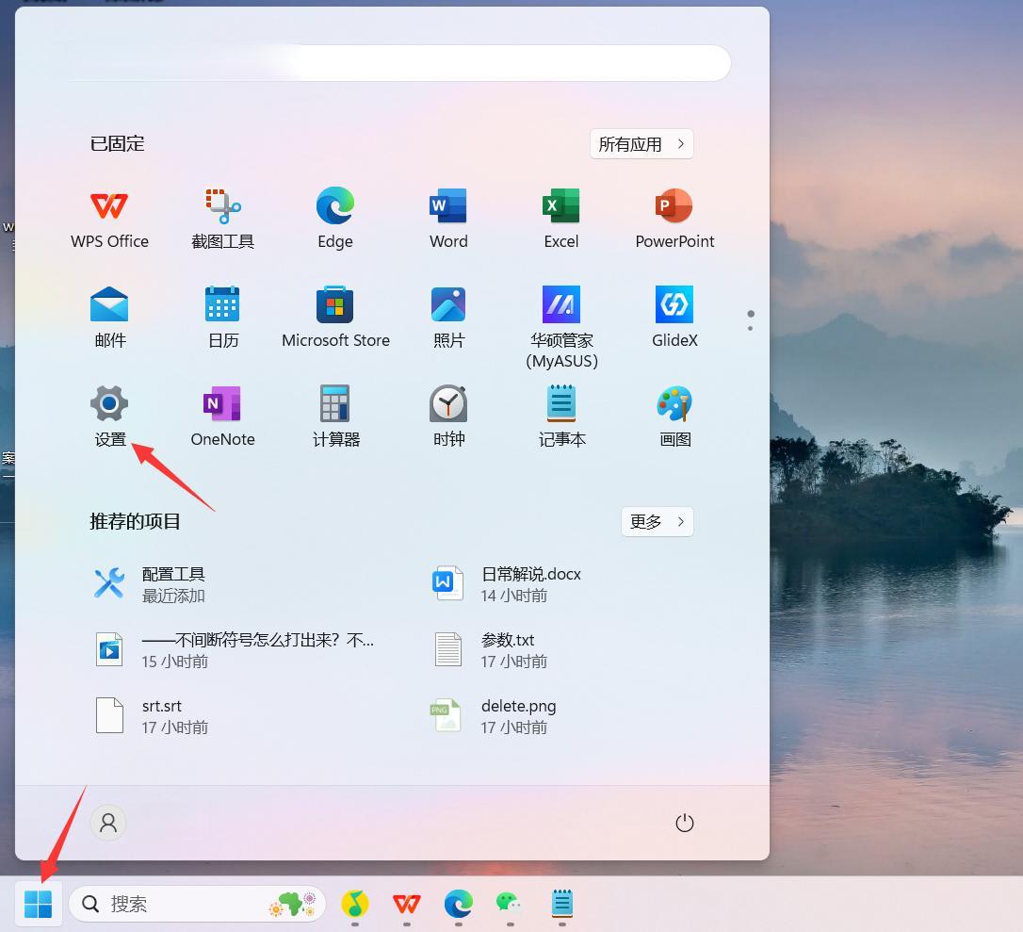Image resolution: width=1023 pixels, height=932 pixels.
Task: Open the 照片 photos app
Action: point(448,318)
